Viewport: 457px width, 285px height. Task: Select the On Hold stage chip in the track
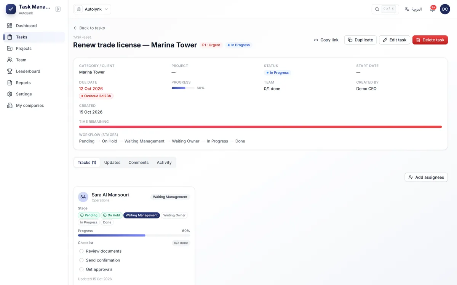click(112, 215)
